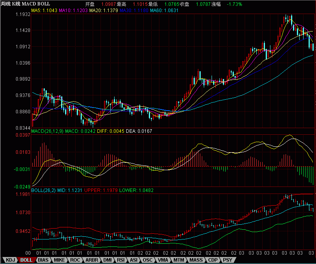The image size is (316, 264).
Task: Switch to the MIKE indicator tab
Action: pyautogui.click(x=59, y=260)
